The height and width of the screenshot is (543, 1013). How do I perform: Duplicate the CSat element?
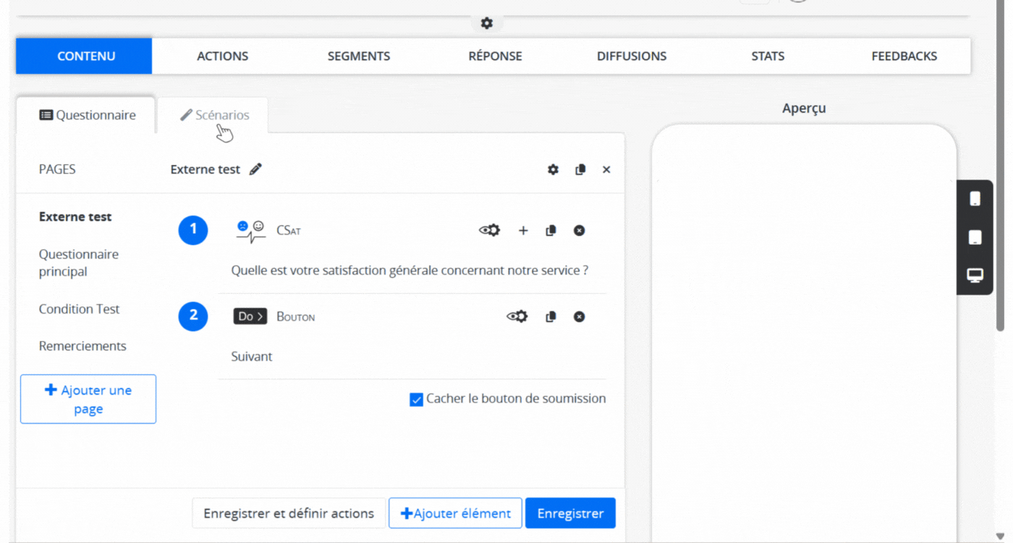point(551,230)
